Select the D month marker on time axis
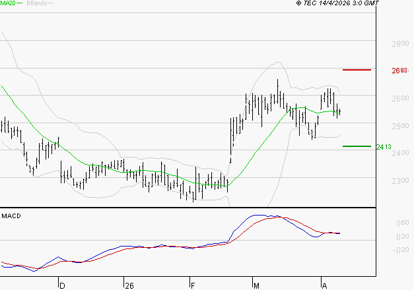This screenshot has width=414, height=290. click(62, 285)
